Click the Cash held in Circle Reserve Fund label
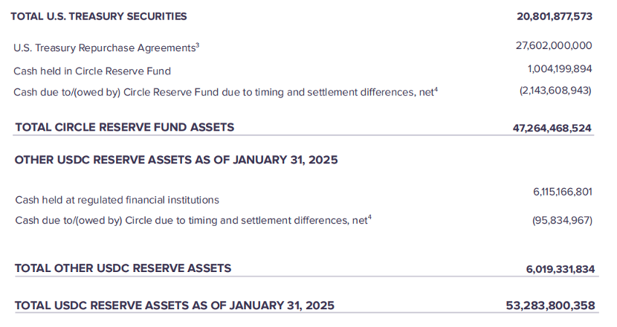This screenshot has height=327, width=617. pos(92,71)
